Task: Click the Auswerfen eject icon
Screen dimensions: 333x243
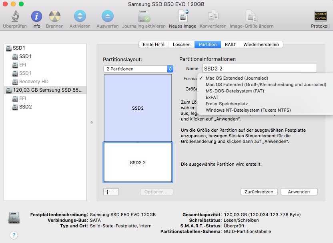Action: click(x=107, y=16)
